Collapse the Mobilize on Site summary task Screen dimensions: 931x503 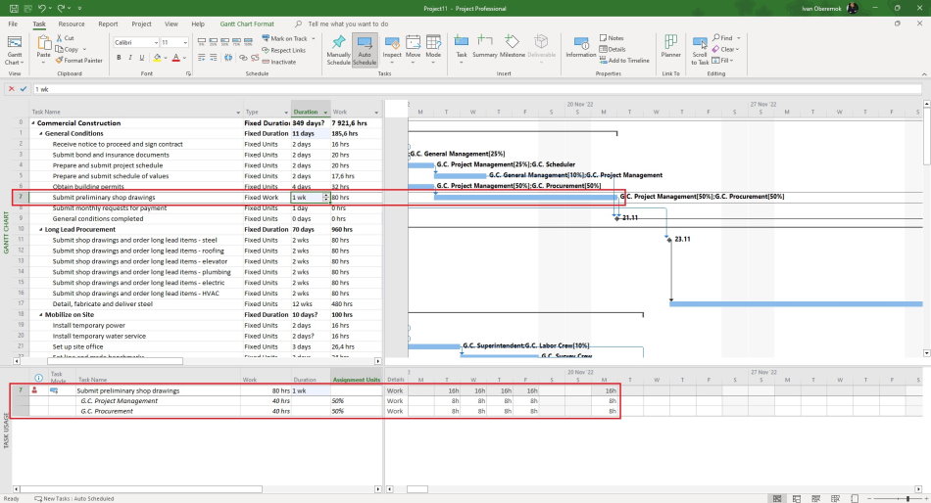pyautogui.click(x=41, y=315)
